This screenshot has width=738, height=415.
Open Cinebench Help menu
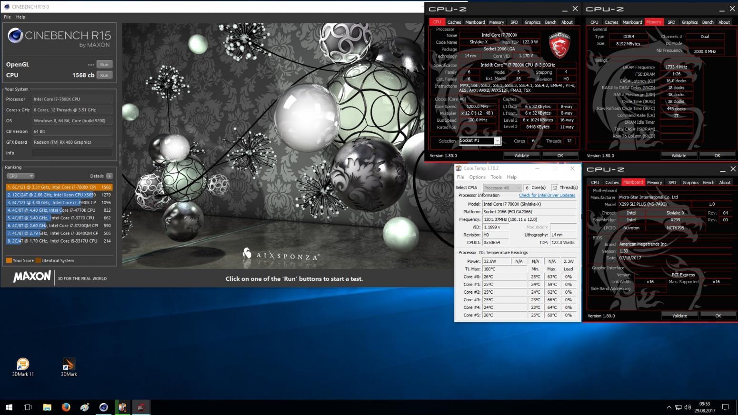[20, 17]
